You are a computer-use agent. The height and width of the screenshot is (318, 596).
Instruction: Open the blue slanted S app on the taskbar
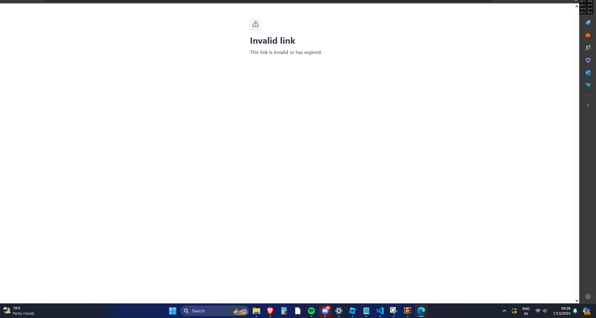point(353,311)
